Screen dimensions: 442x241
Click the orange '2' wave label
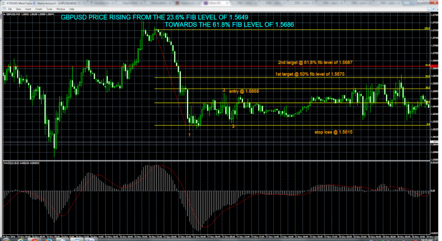point(224,90)
